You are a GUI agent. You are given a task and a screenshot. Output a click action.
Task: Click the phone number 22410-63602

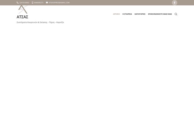[x=24, y=3]
